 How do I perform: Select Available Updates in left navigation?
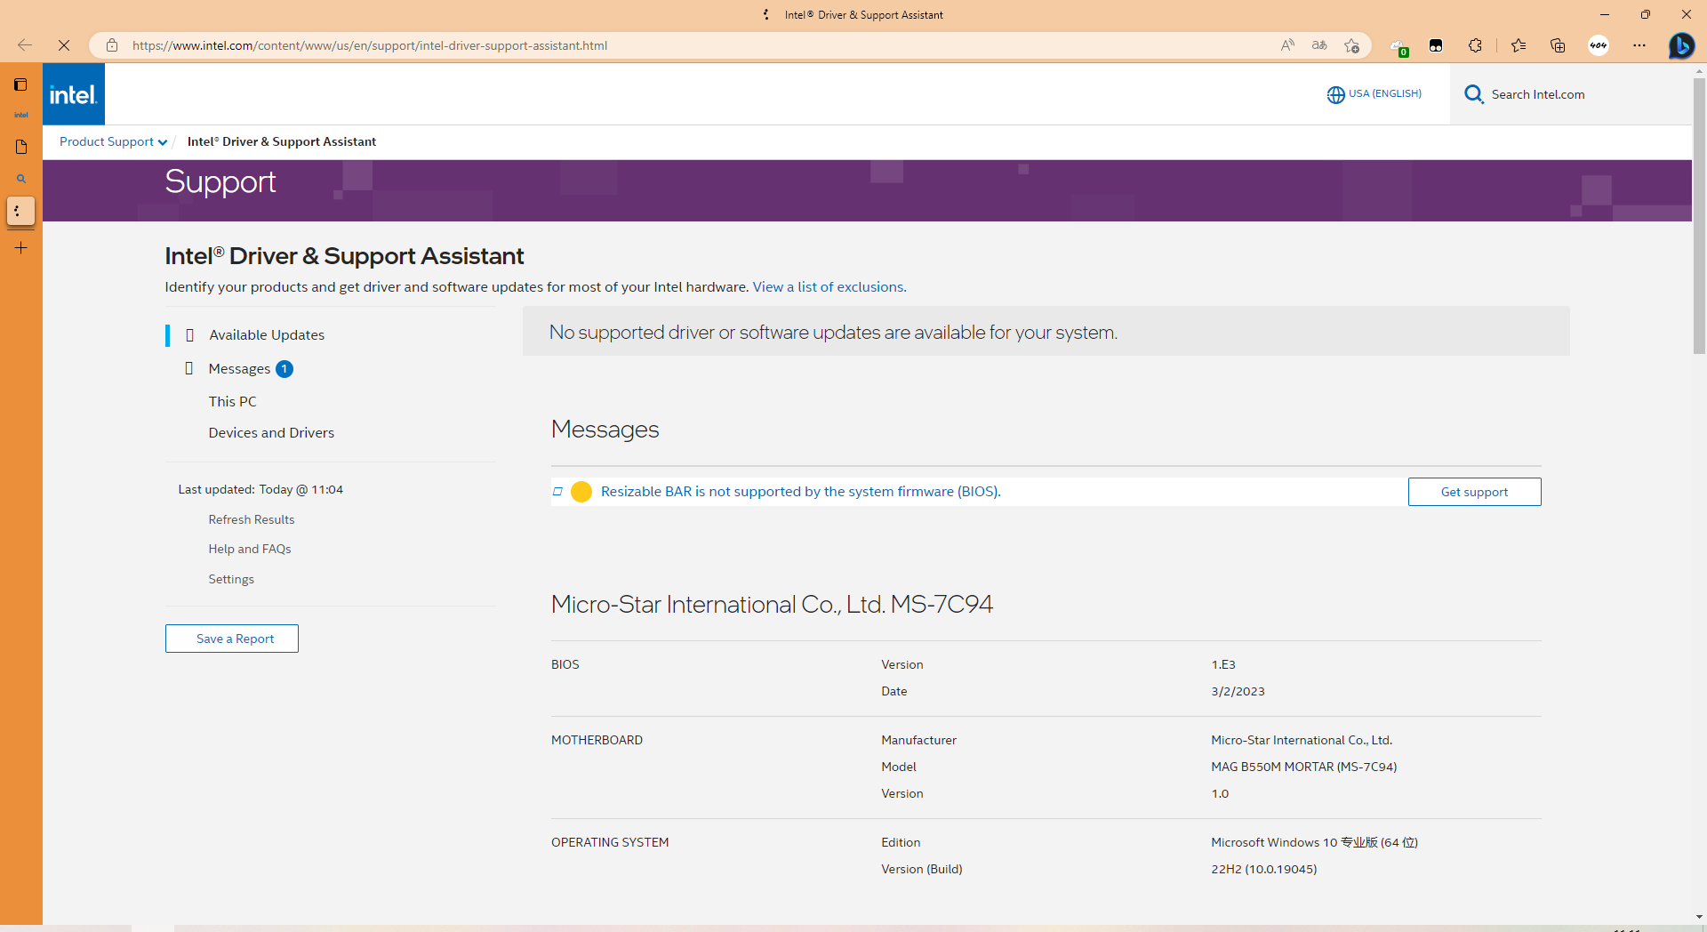pos(267,335)
